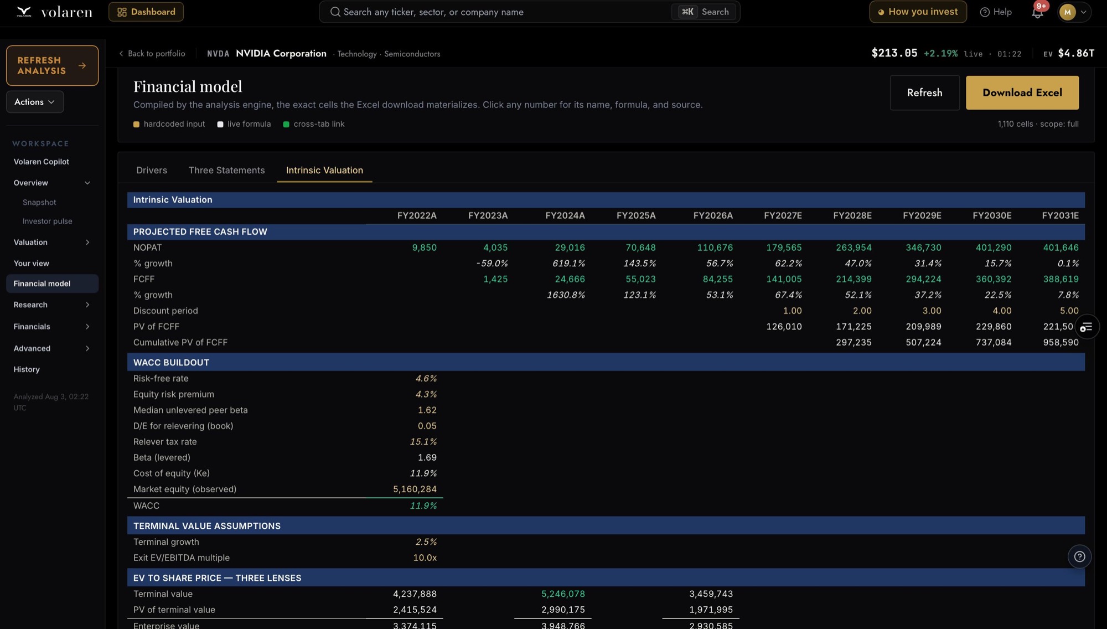This screenshot has width=1107, height=629.
Task: Open History in sidebar
Action: click(27, 369)
